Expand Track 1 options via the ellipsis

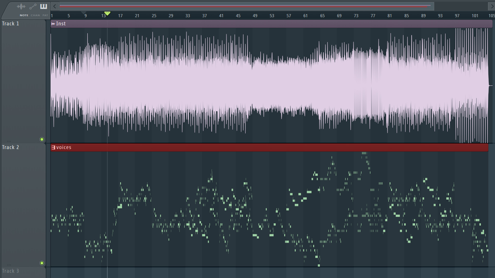point(10,141)
